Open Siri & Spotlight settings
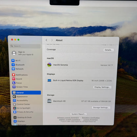Screen dimensions: 137x137 22,108
